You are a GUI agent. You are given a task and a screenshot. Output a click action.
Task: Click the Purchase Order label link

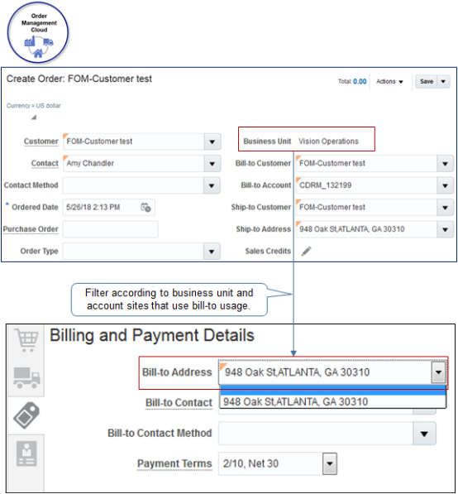[x=31, y=229]
